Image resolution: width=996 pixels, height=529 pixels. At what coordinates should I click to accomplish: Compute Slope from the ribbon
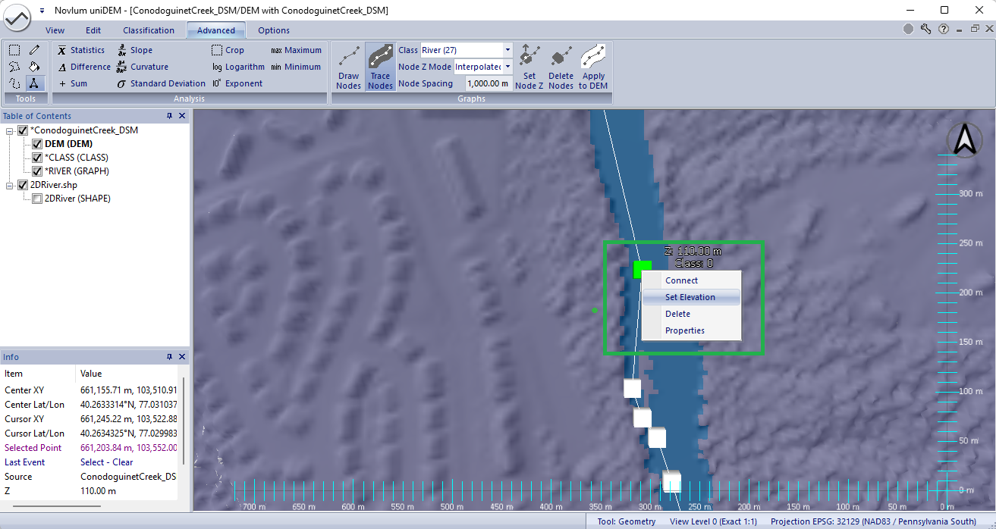coord(135,50)
